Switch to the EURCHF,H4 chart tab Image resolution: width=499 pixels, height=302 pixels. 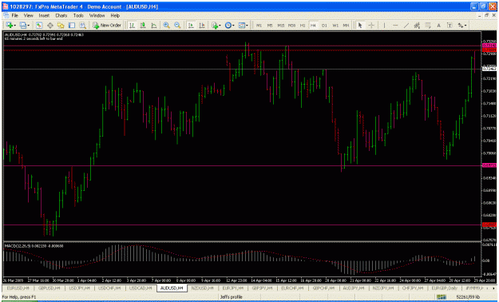[x=293, y=288]
